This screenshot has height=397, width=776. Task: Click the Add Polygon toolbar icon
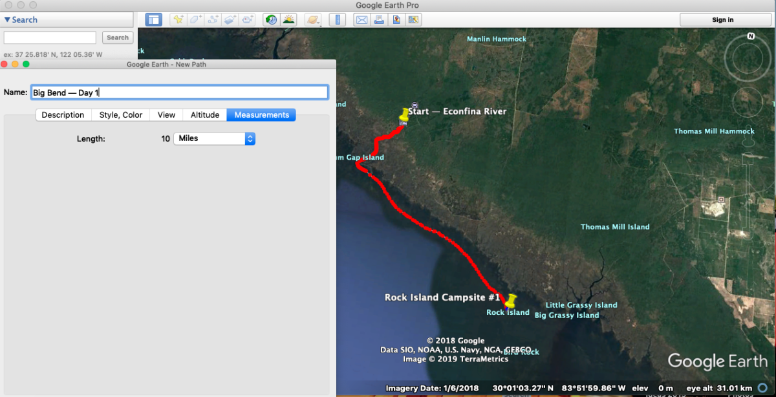pyautogui.click(x=196, y=20)
